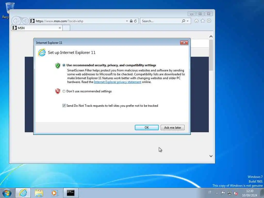Click the MSN site icon in address bar
This screenshot has width=264, height=198.
tap(33, 21)
